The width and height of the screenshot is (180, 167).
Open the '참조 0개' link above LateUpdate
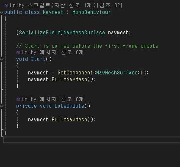[72, 99]
